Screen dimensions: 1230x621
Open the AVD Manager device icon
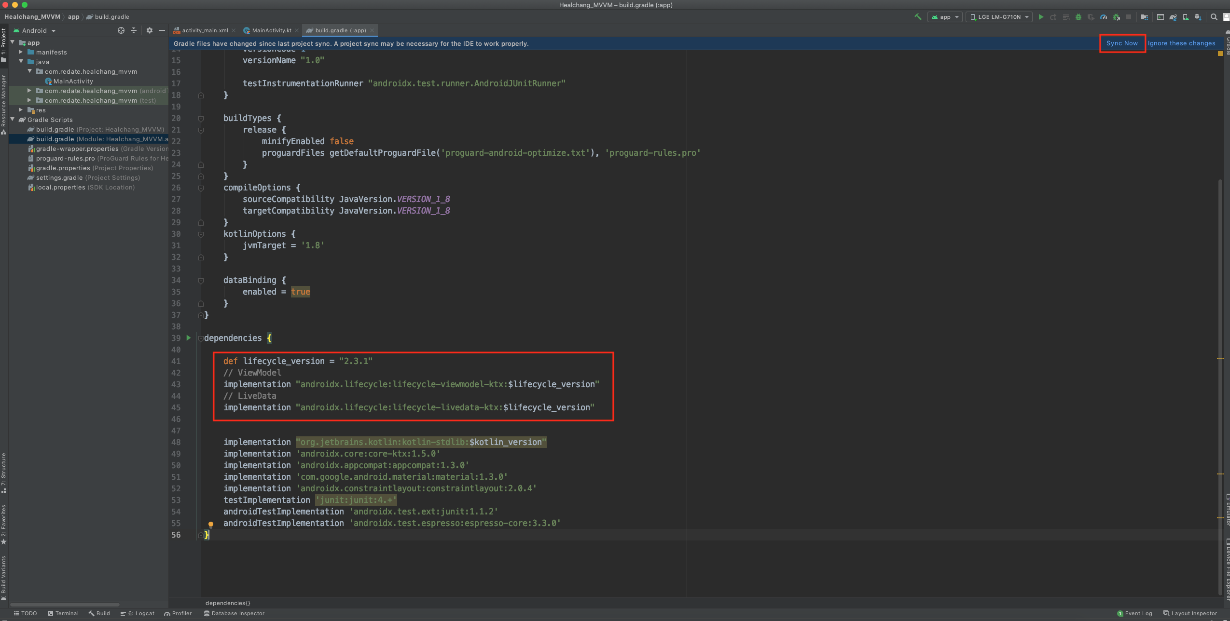click(x=1186, y=17)
